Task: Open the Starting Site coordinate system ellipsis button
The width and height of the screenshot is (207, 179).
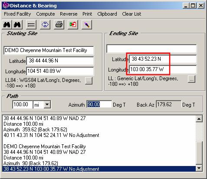Action: tap(89, 81)
